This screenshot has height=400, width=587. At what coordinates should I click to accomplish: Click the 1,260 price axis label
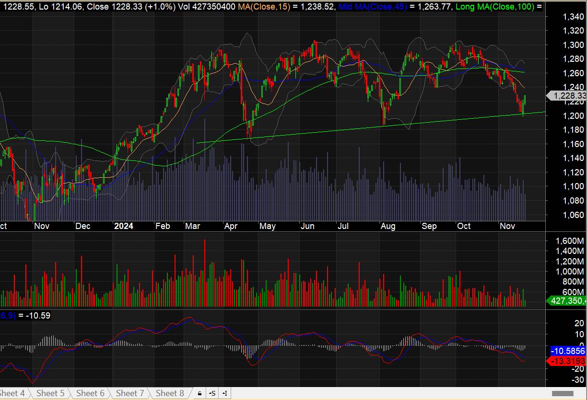point(572,73)
